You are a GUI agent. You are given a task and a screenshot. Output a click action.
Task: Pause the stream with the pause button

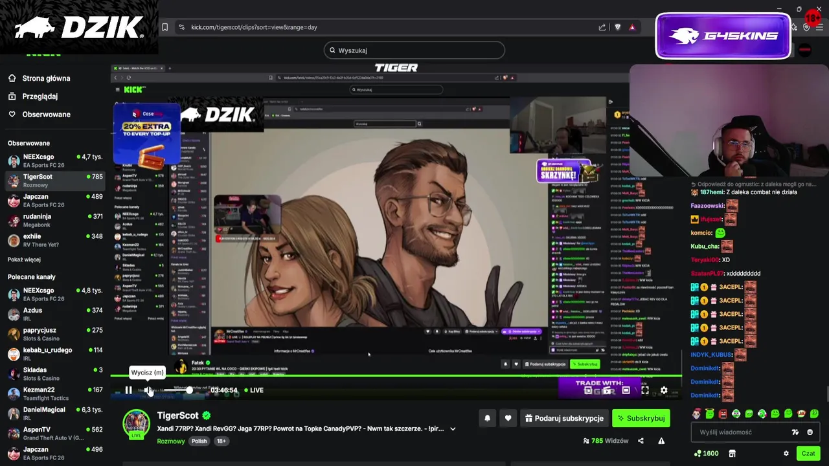tap(128, 390)
